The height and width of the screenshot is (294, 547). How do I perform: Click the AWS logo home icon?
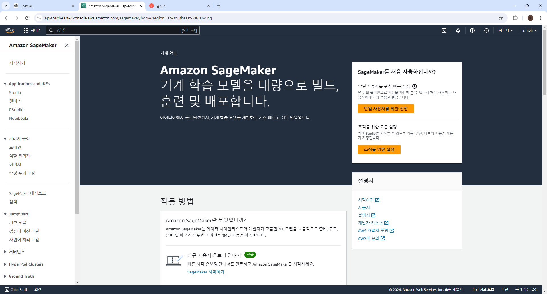tap(9, 30)
